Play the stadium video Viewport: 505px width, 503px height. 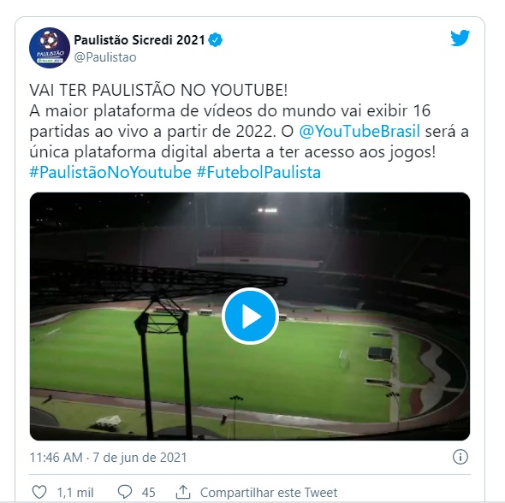(250, 316)
